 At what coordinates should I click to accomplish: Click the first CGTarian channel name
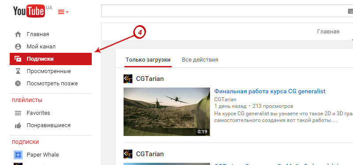point(150,79)
